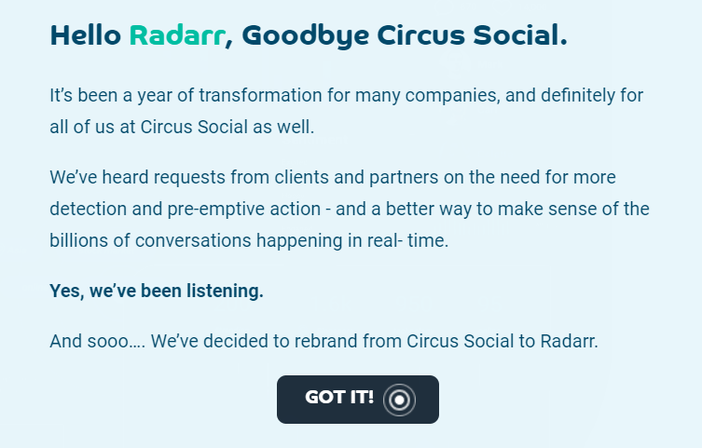The width and height of the screenshot is (702, 448).
Task: Click the word "rebrand" in the last sentence
Action: point(334,341)
